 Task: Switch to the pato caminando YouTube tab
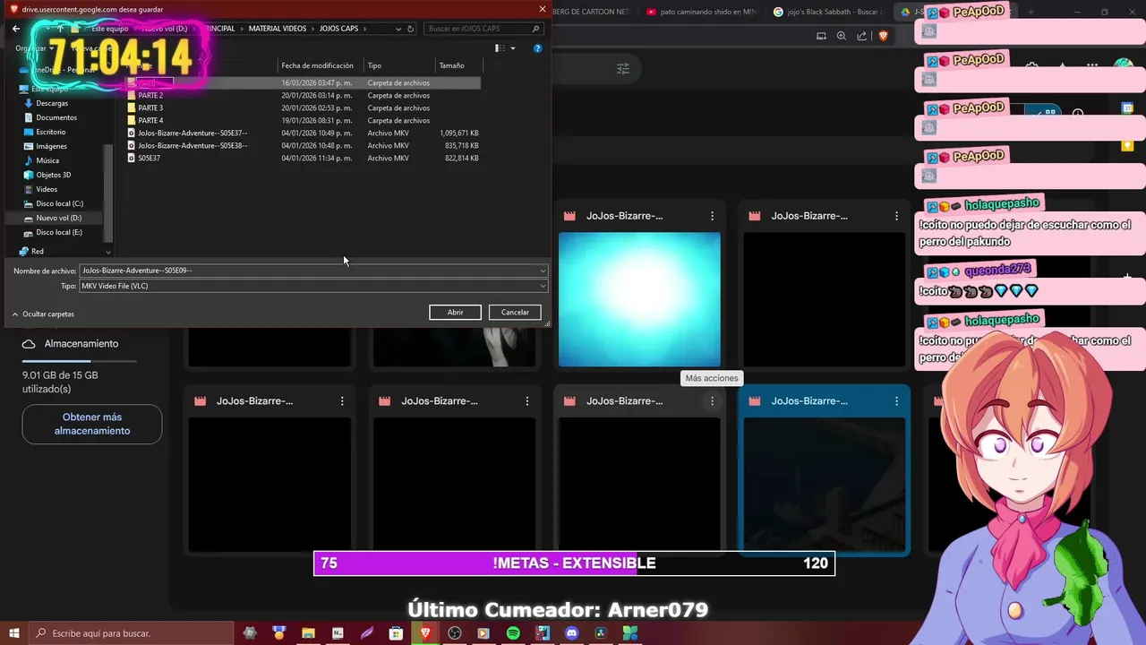703,12
